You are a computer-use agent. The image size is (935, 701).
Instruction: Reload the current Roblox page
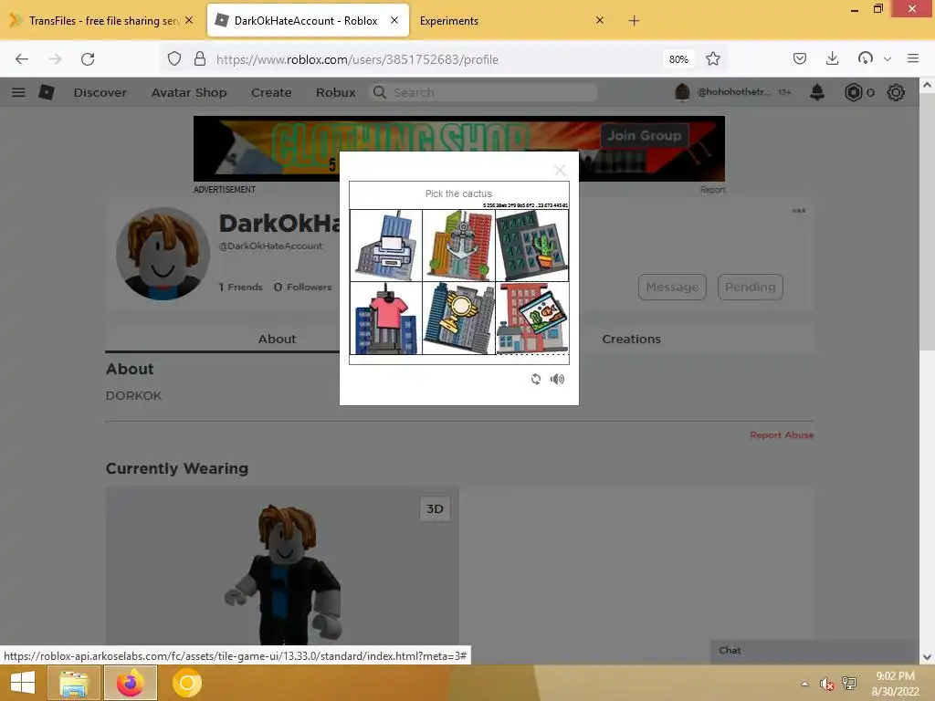[88, 59]
